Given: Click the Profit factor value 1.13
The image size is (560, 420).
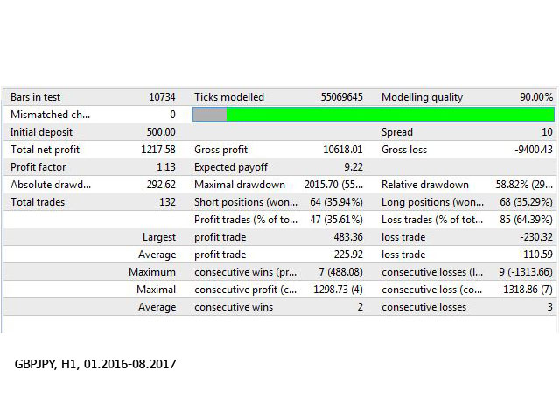Looking at the screenshot, I should [x=164, y=167].
